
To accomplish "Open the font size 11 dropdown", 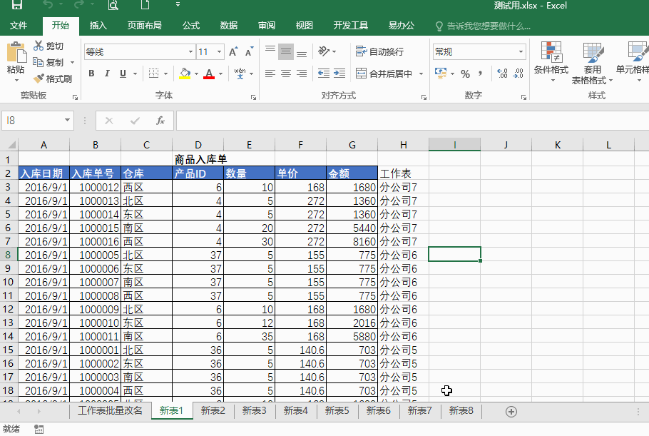I will (220, 52).
